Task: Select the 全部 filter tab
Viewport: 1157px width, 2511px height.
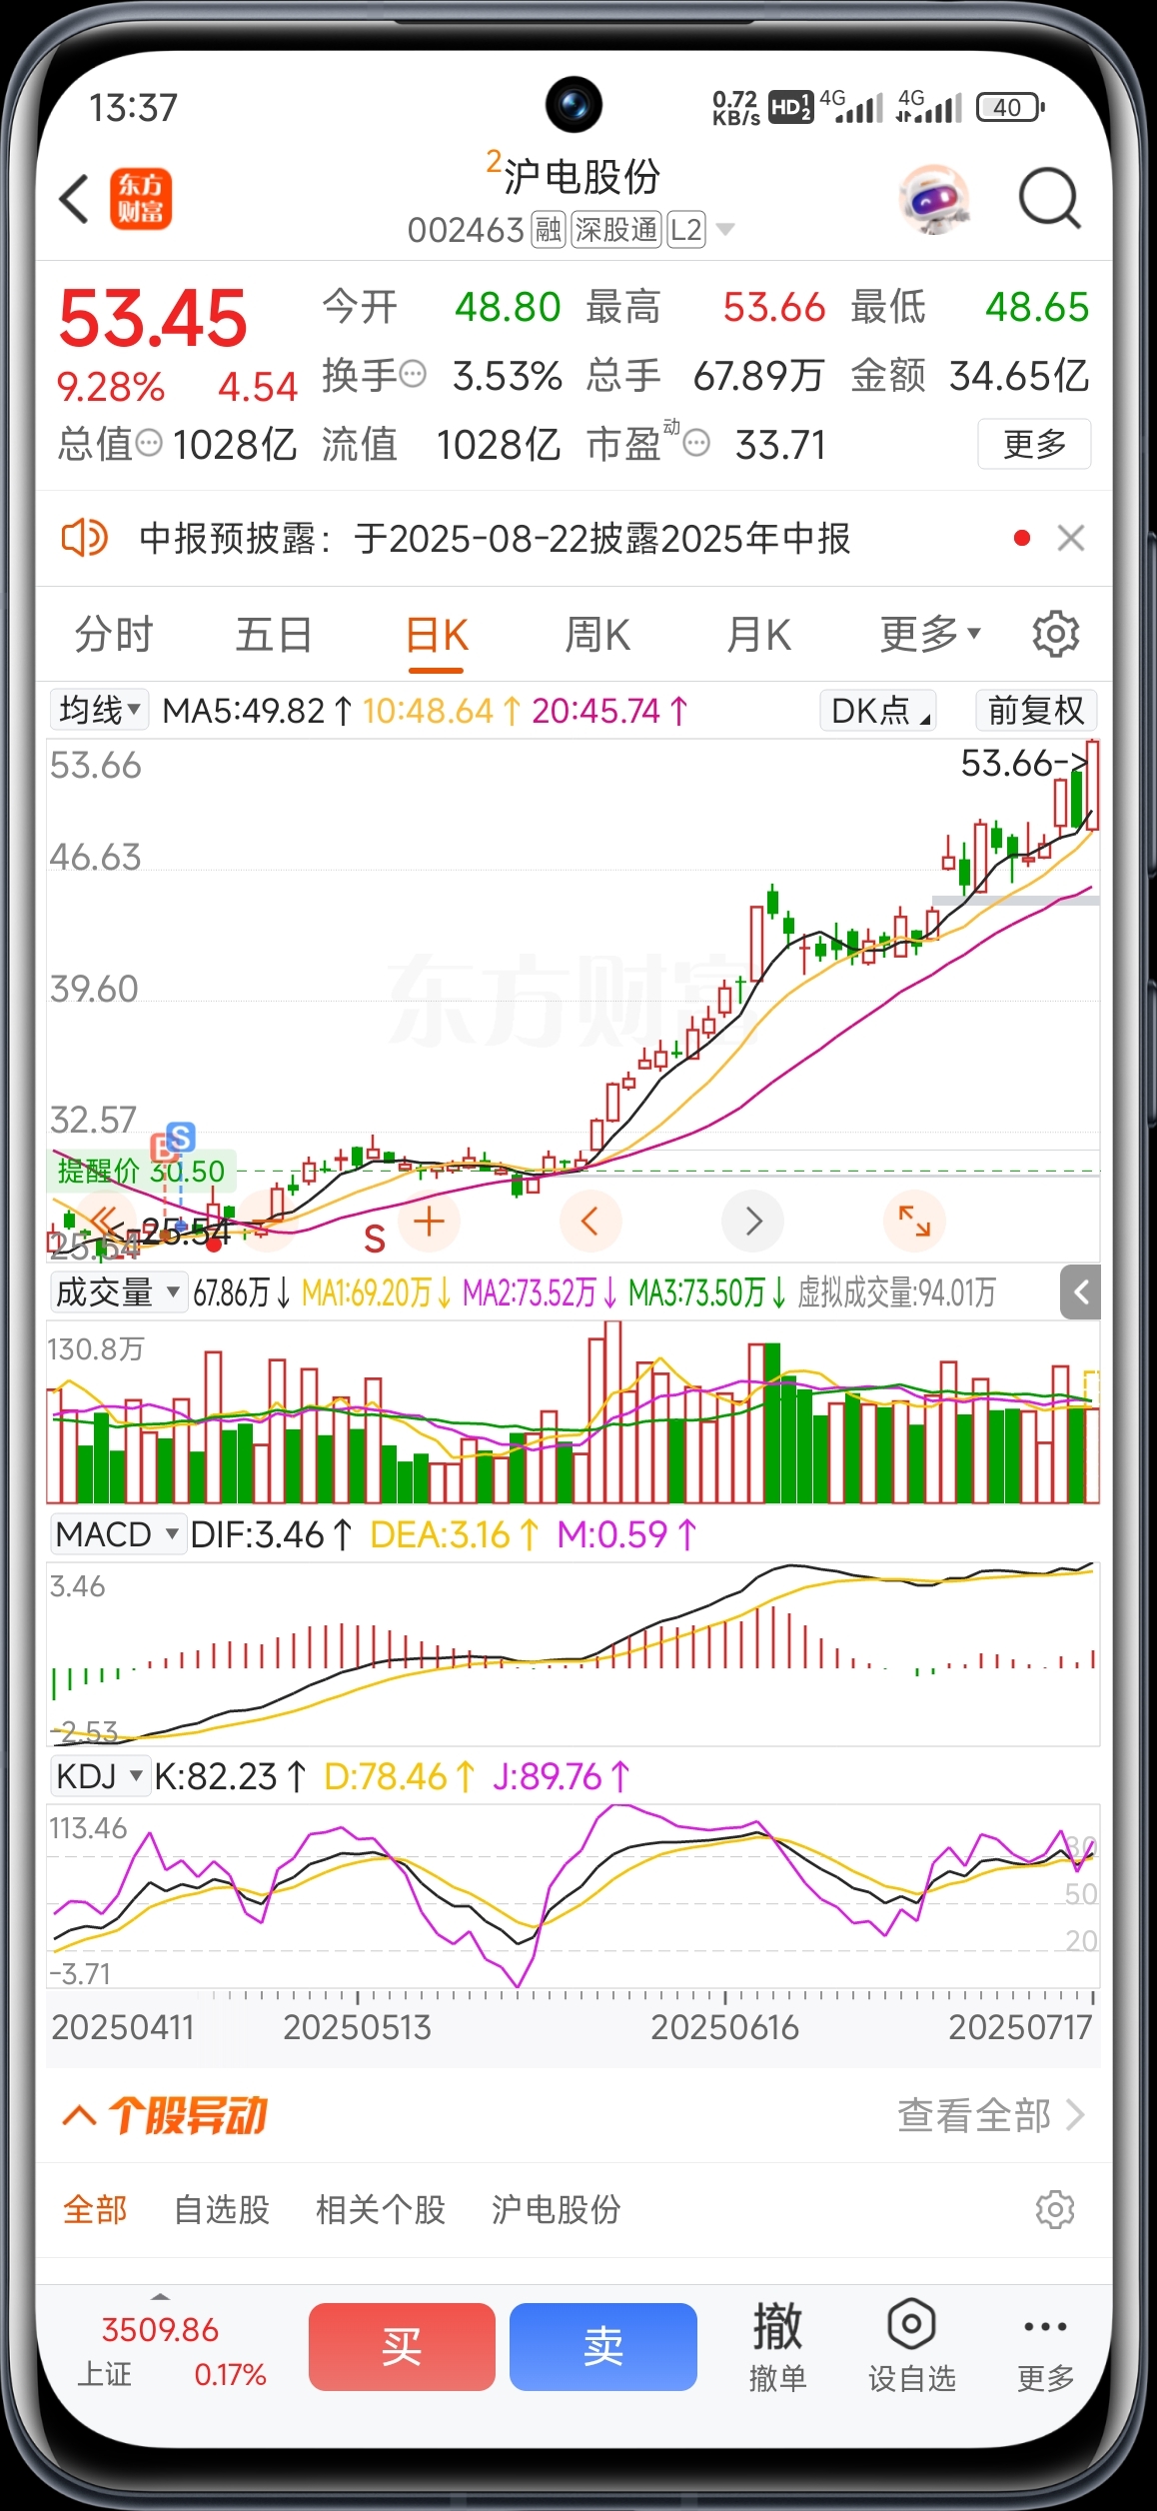Action: click(x=95, y=2209)
